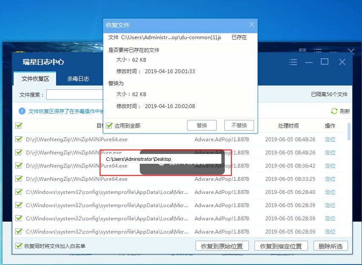The width and height of the screenshot is (362, 265).
Task: Switch to the 杀毒日志 tab
Action: click(x=78, y=79)
